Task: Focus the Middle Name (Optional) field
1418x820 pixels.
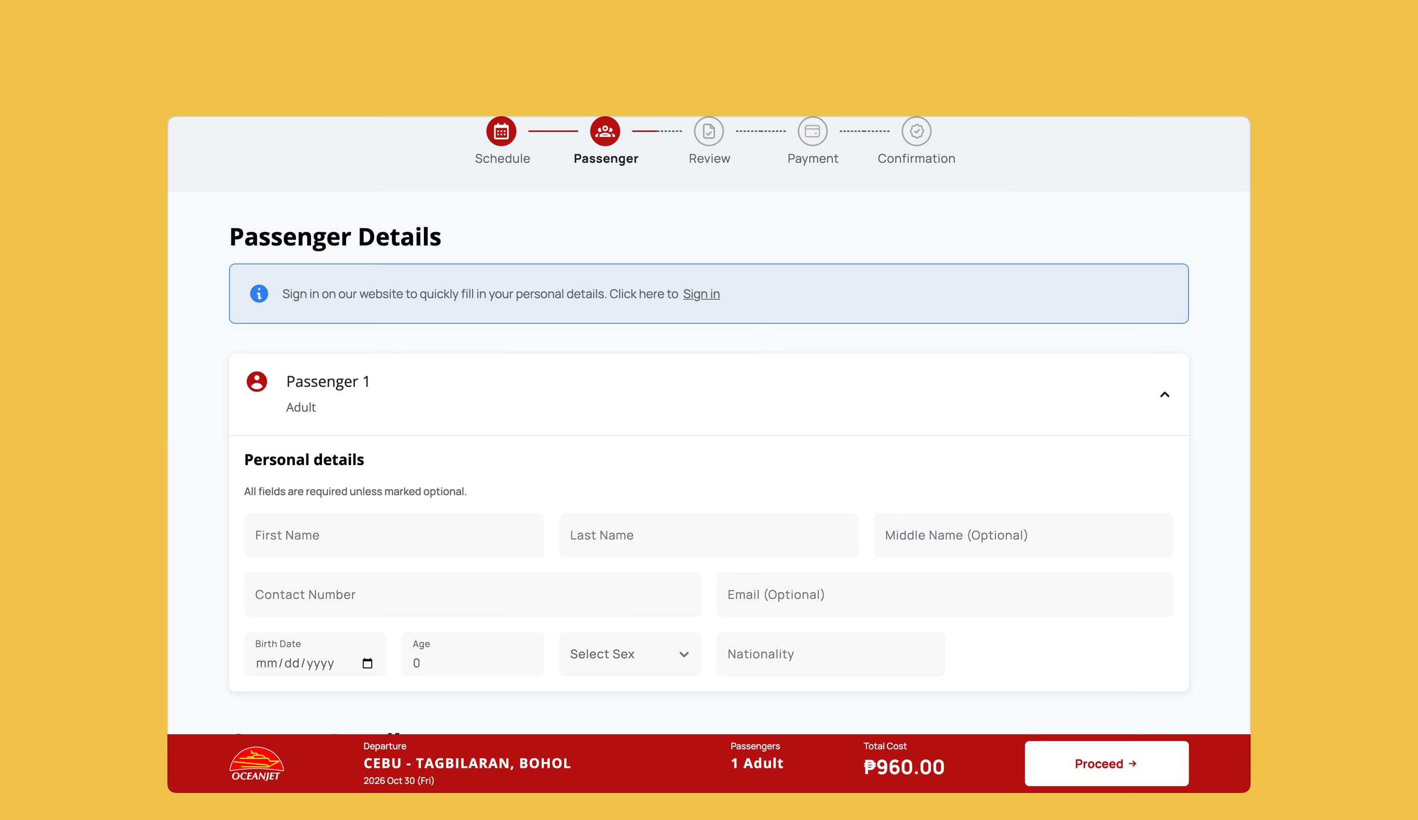Action: [x=1024, y=535]
